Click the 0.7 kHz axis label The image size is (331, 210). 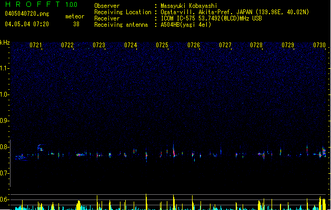tap(4, 173)
